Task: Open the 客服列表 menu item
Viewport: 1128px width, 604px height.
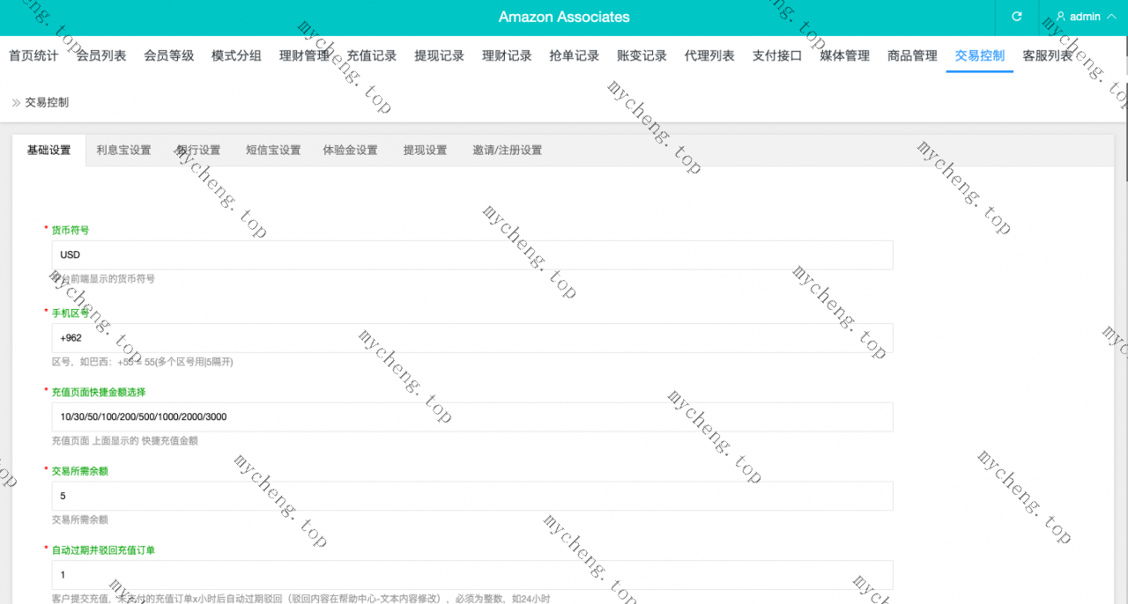Action: click(x=1047, y=55)
